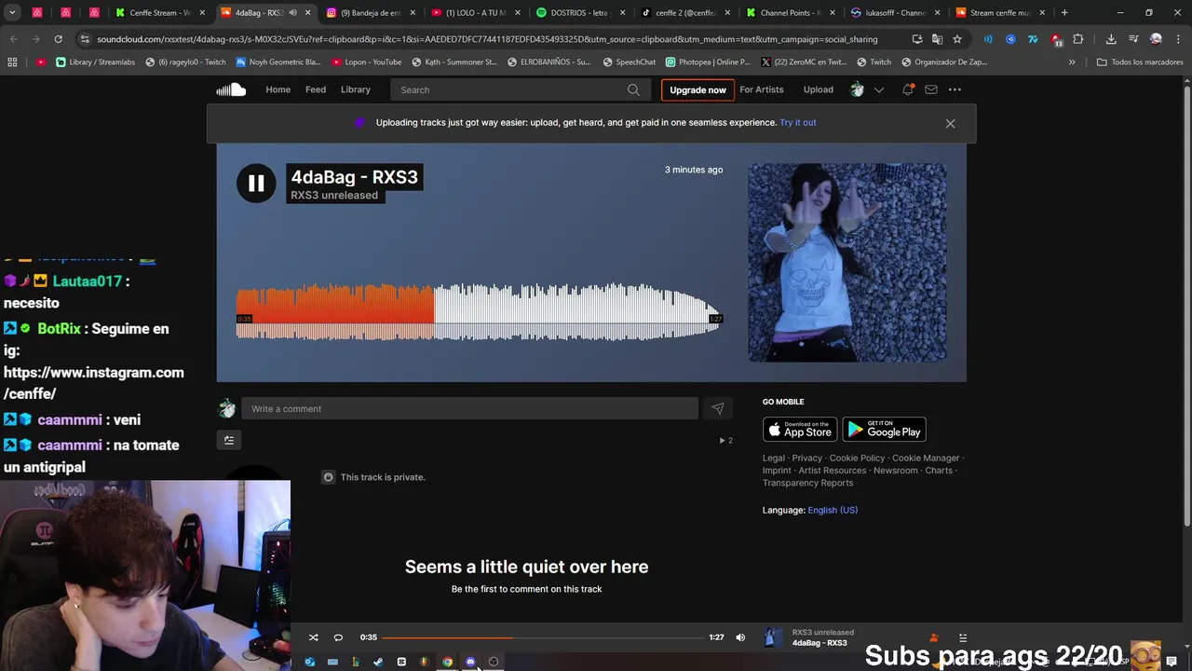This screenshot has height=671, width=1192.
Task: Open Discord from the taskbar
Action: (x=470, y=662)
